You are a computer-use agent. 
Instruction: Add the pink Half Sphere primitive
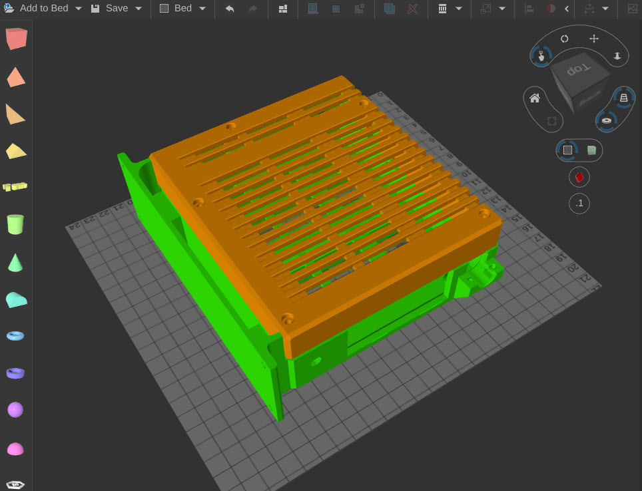[15, 449]
